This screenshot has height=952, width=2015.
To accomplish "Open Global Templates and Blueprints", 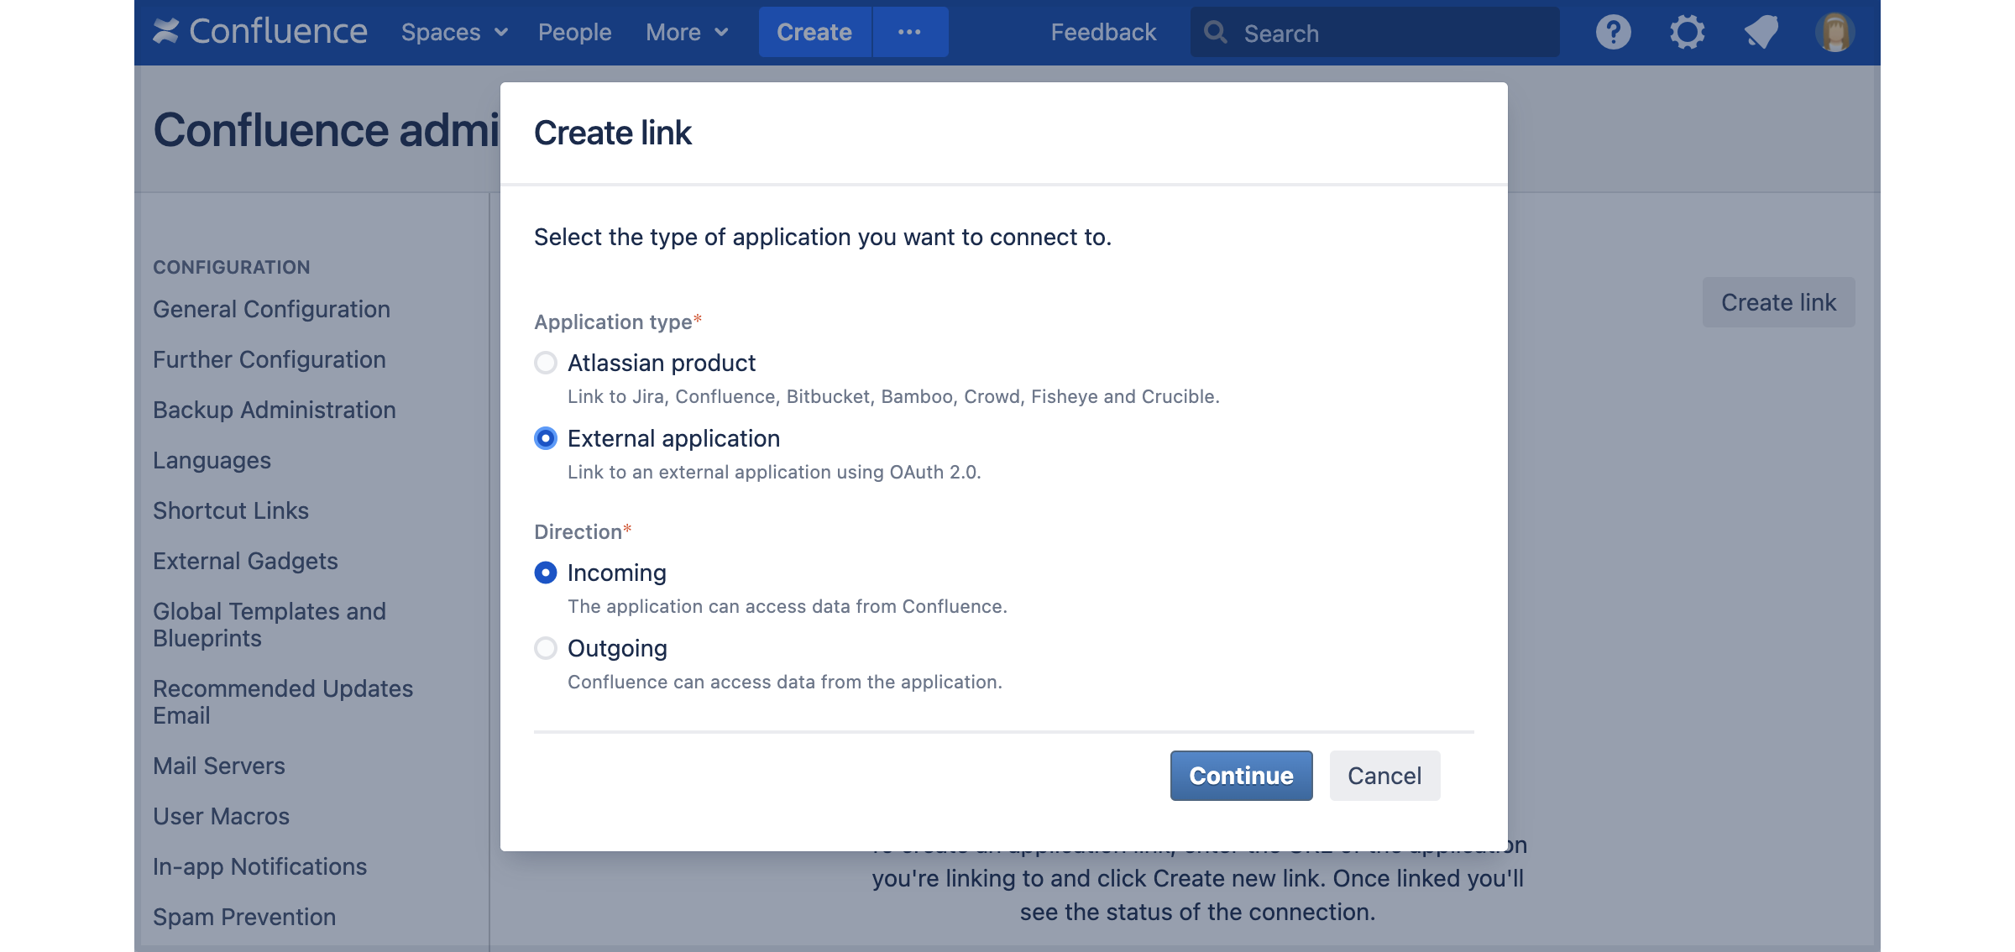I will coord(270,625).
